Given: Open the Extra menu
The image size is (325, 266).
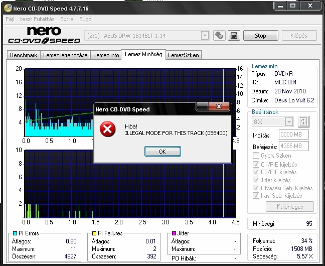Looking at the screenshot, I should tap(67, 19).
